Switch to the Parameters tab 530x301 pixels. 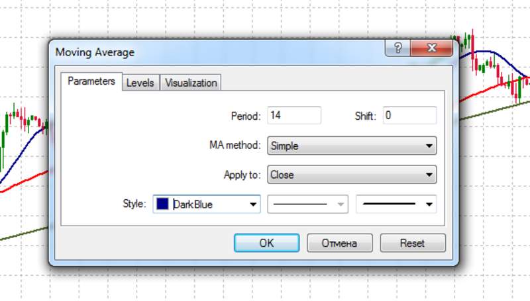click(x=91, y=82)
